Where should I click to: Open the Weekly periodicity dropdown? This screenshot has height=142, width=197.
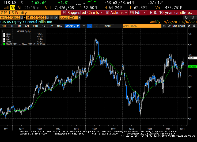coord(72,26)
